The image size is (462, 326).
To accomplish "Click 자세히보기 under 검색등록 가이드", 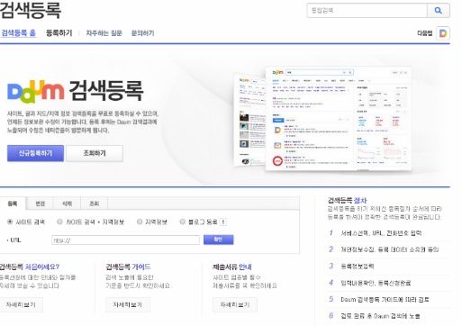I will (127, 304).
